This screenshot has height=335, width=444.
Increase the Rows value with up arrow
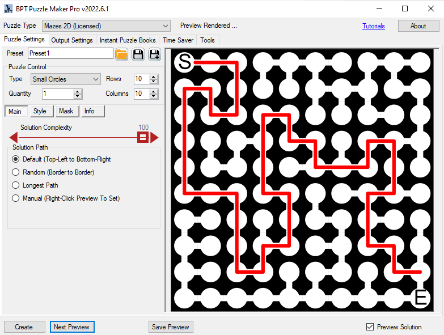click(x=154, y=77)
